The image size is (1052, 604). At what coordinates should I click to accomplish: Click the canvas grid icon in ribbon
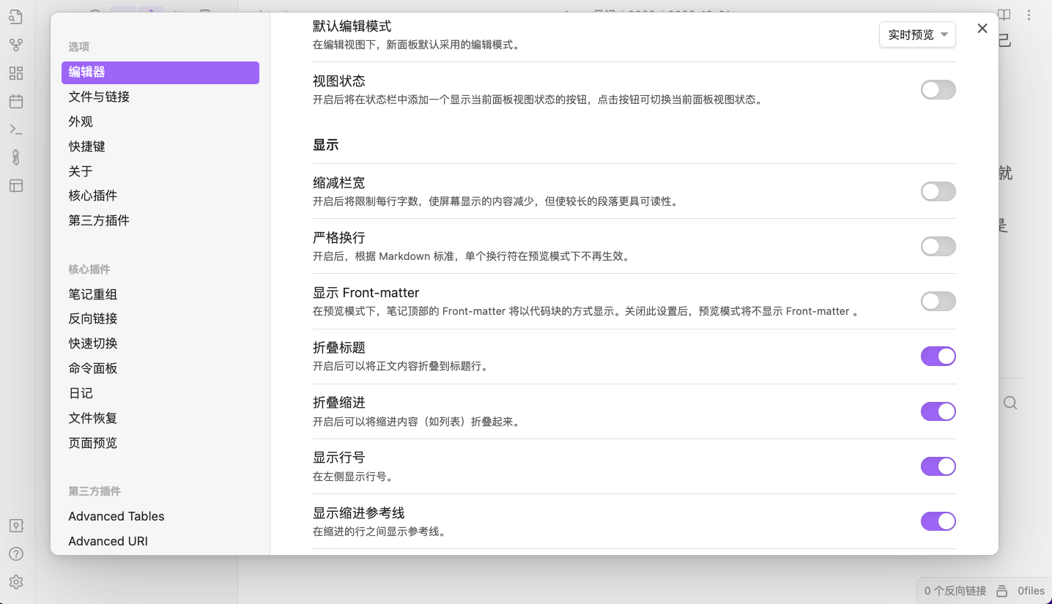coord(16,73)
